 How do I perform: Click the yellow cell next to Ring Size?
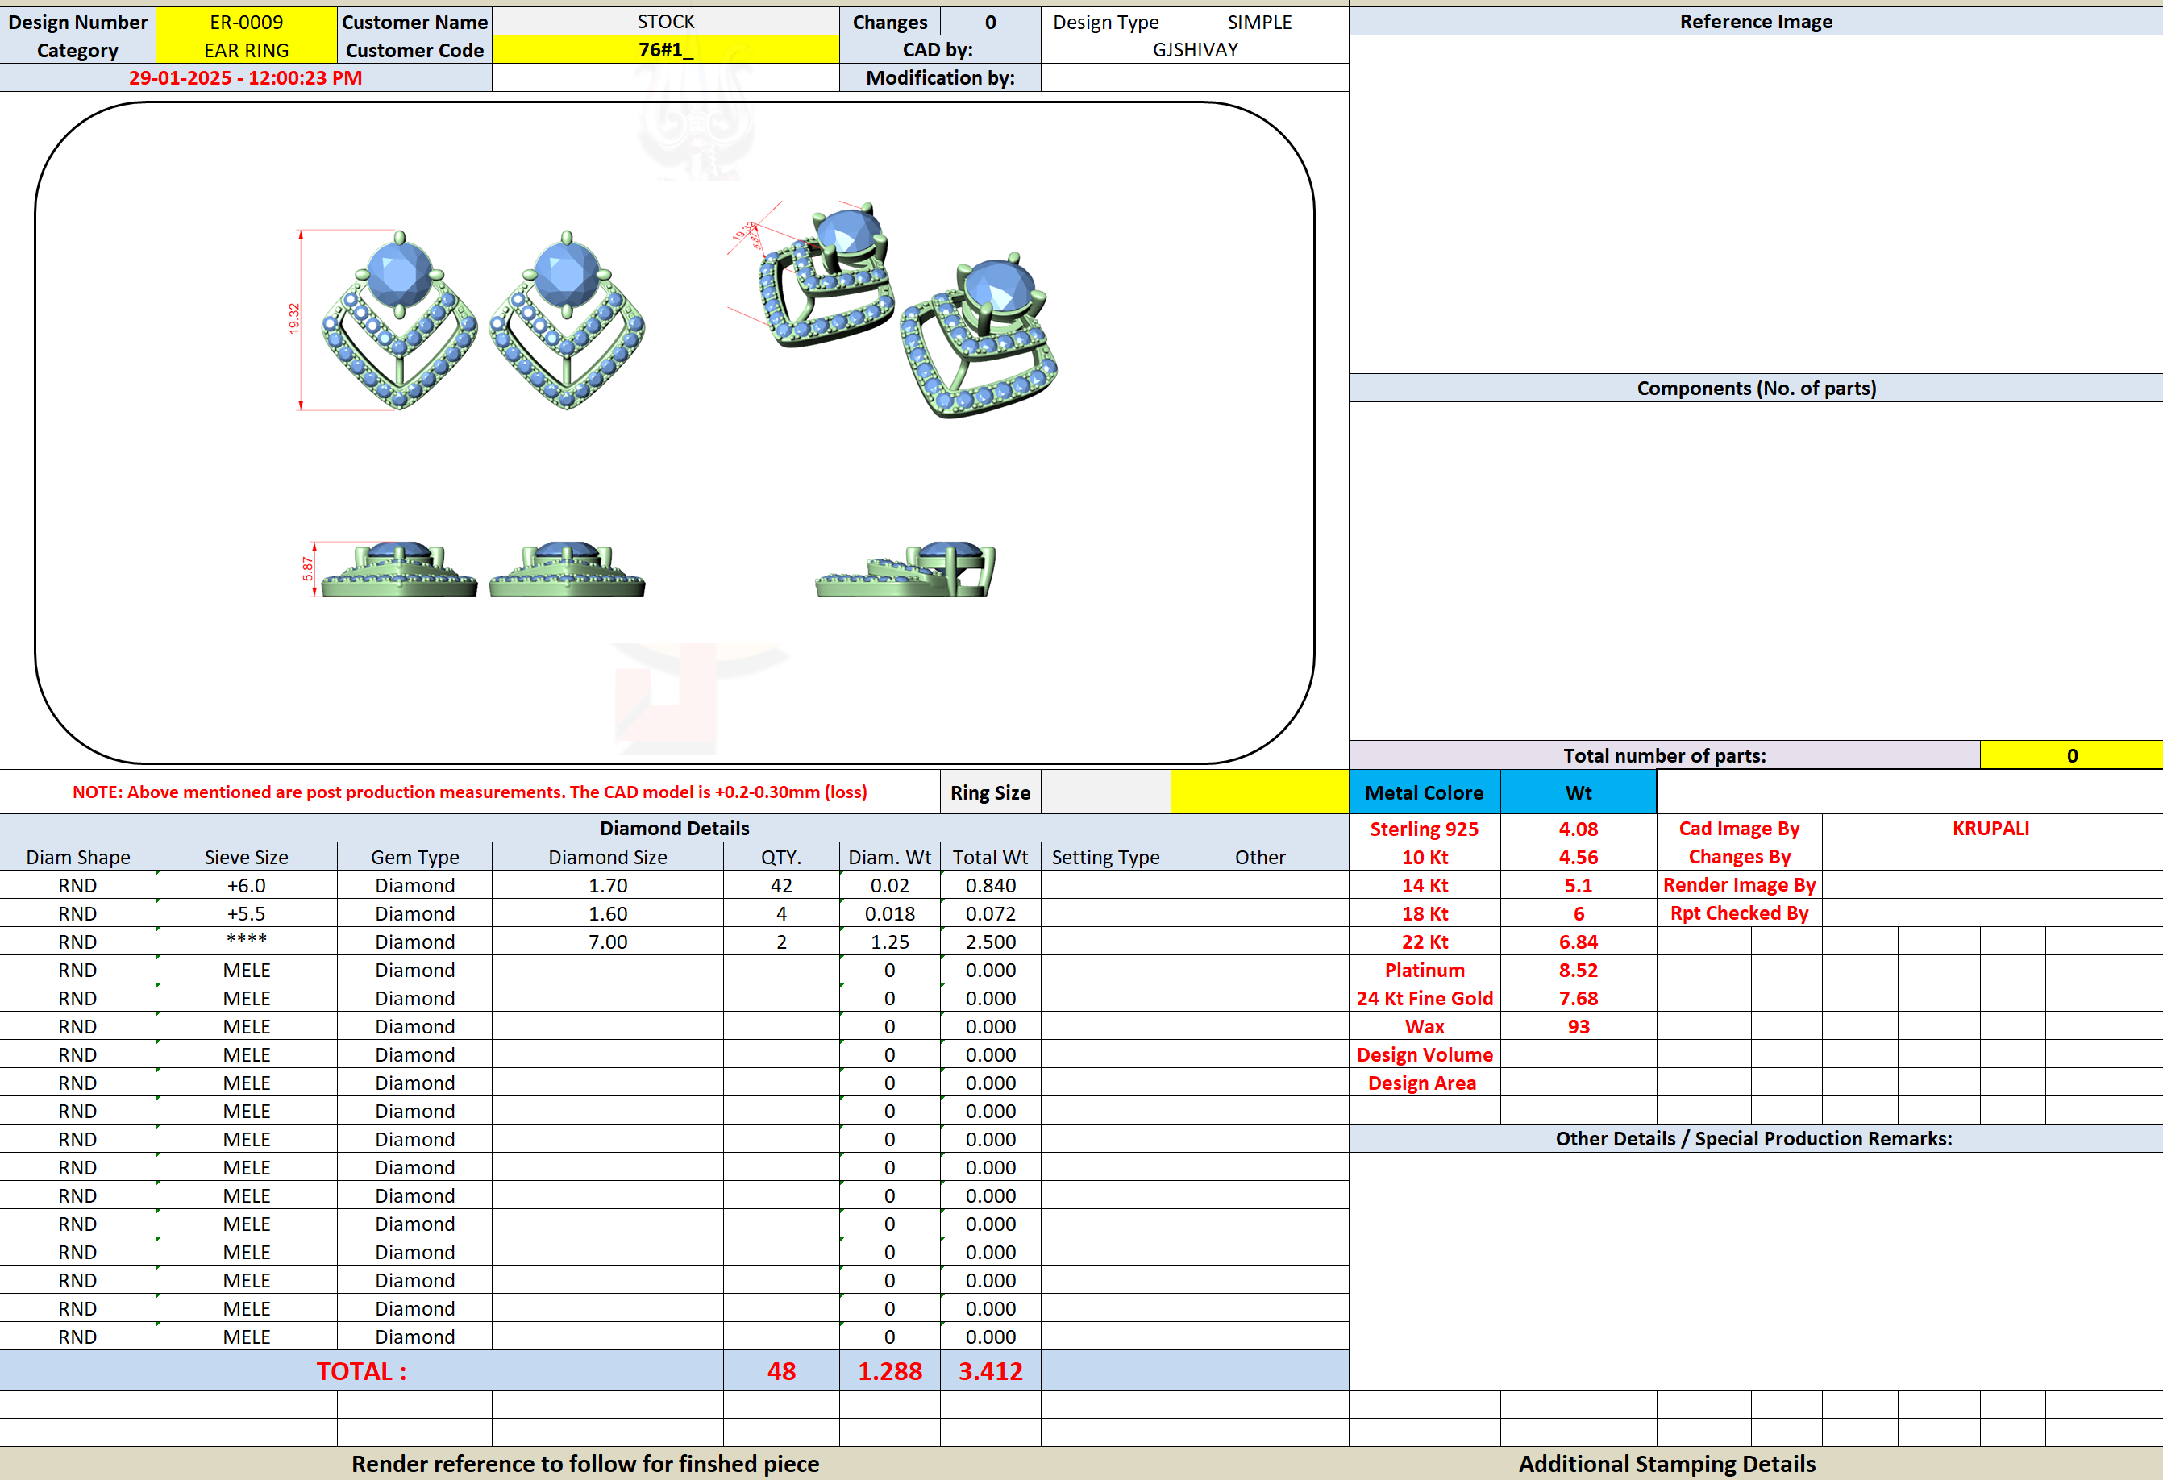tap(1259, 792)
